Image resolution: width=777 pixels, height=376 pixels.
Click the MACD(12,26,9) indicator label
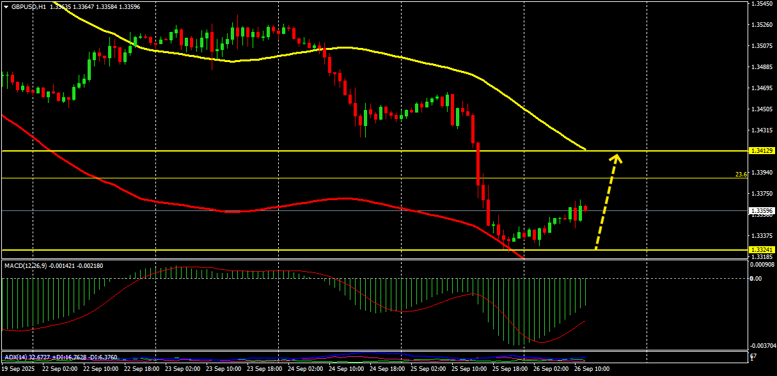(x=27, y=265)
